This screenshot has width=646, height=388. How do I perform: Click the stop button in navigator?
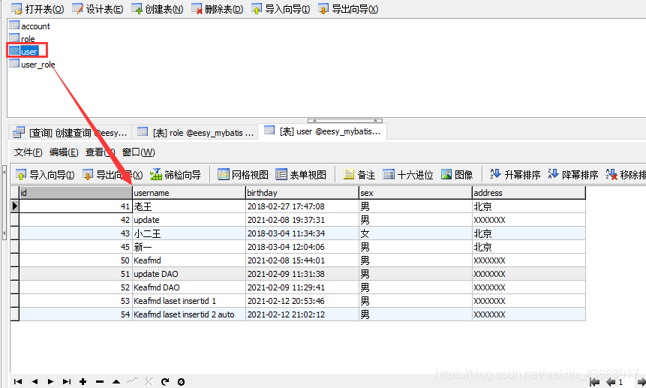(181, 382)
